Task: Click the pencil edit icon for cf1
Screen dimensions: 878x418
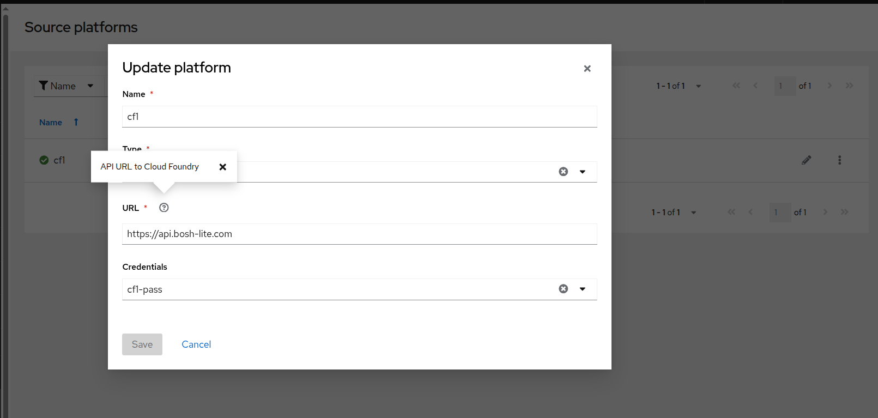Action: tap(806, 160)
